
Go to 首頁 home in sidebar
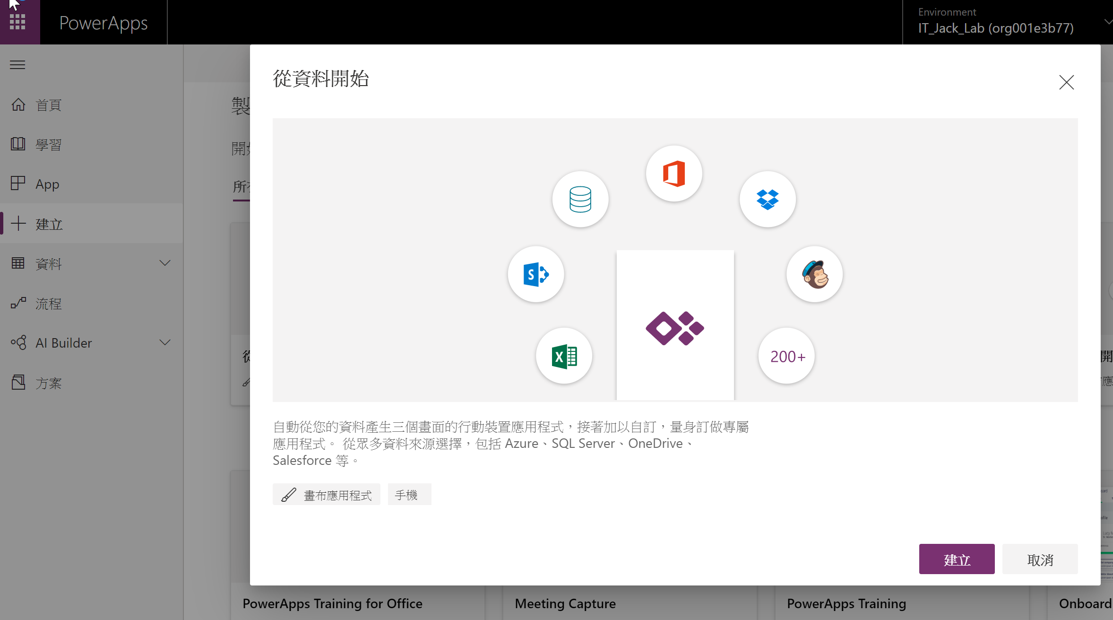coord(92,105)
